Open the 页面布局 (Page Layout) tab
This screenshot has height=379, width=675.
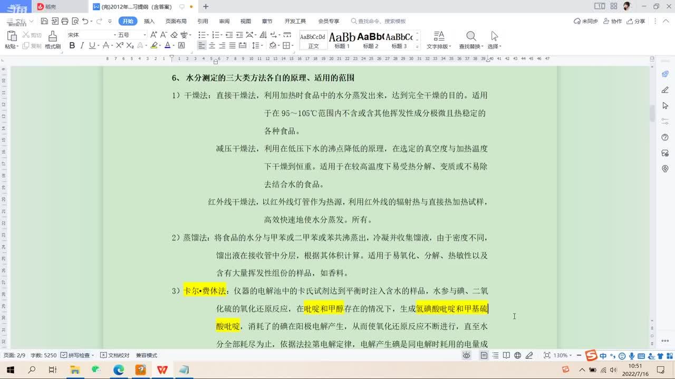tap(176, 21)
